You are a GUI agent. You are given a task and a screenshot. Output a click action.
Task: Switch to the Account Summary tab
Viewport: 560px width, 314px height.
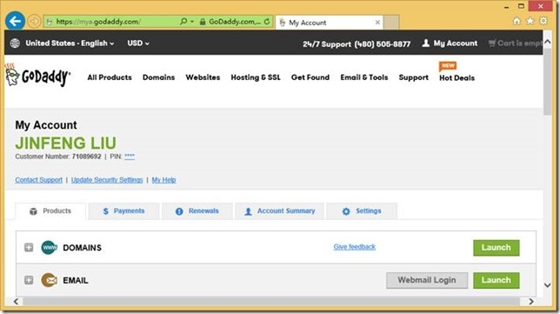click(x=280, y=211)
